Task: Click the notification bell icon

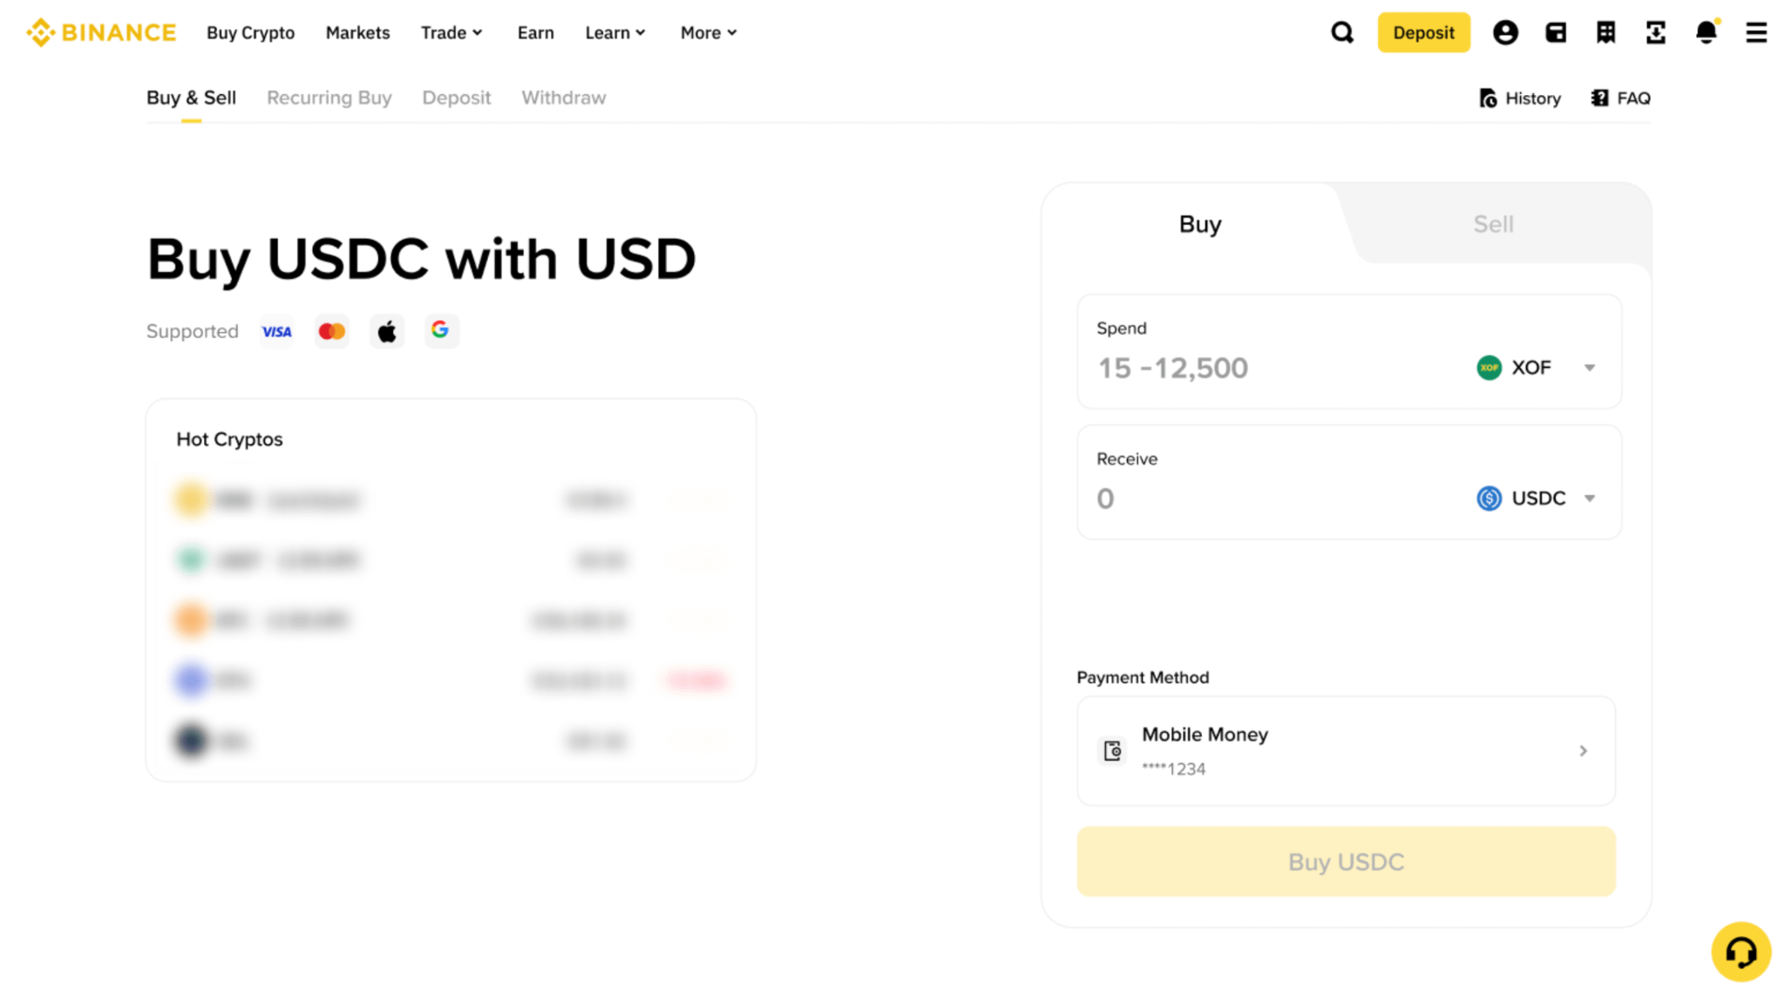Action: 1707,32
